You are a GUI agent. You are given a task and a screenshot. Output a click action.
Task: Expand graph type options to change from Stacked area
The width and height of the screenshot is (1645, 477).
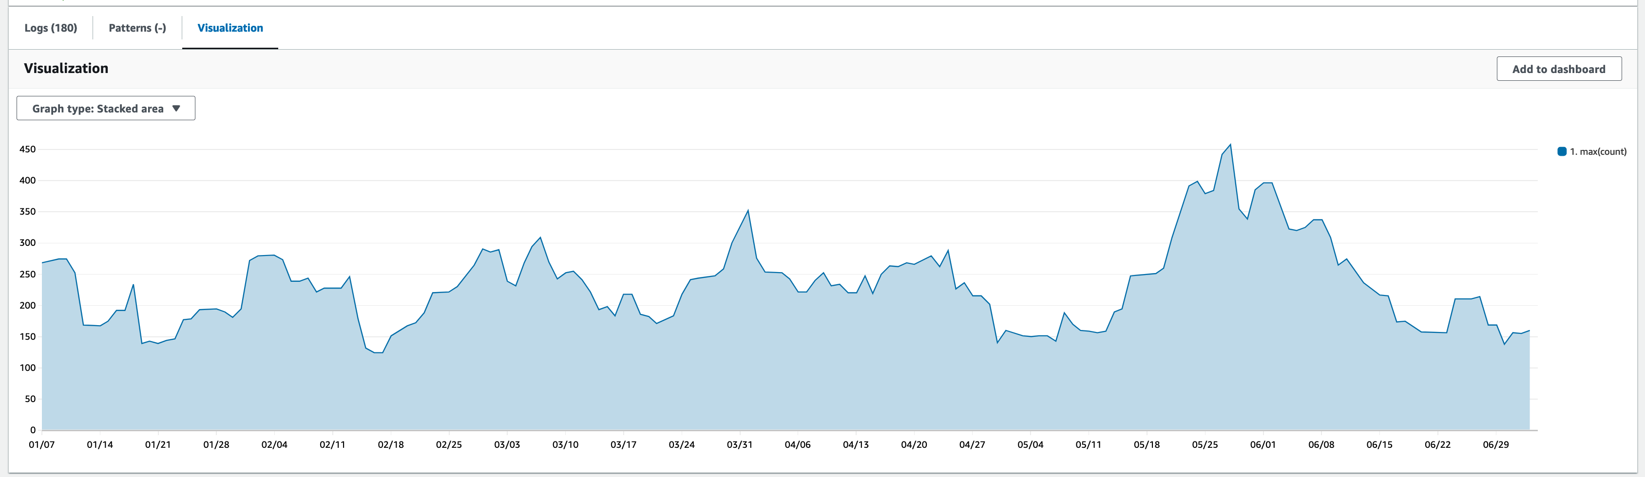105,108
